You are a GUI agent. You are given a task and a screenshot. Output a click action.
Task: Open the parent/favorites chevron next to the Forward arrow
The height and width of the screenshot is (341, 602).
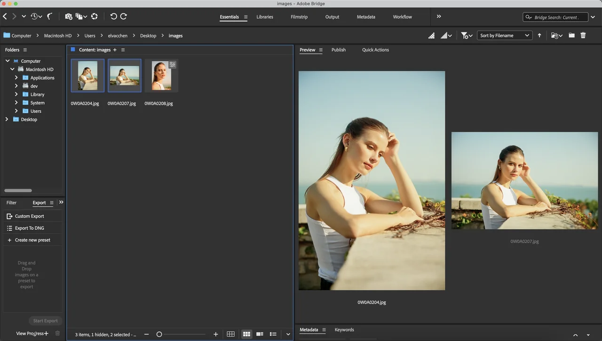click(x=24, y=16)
